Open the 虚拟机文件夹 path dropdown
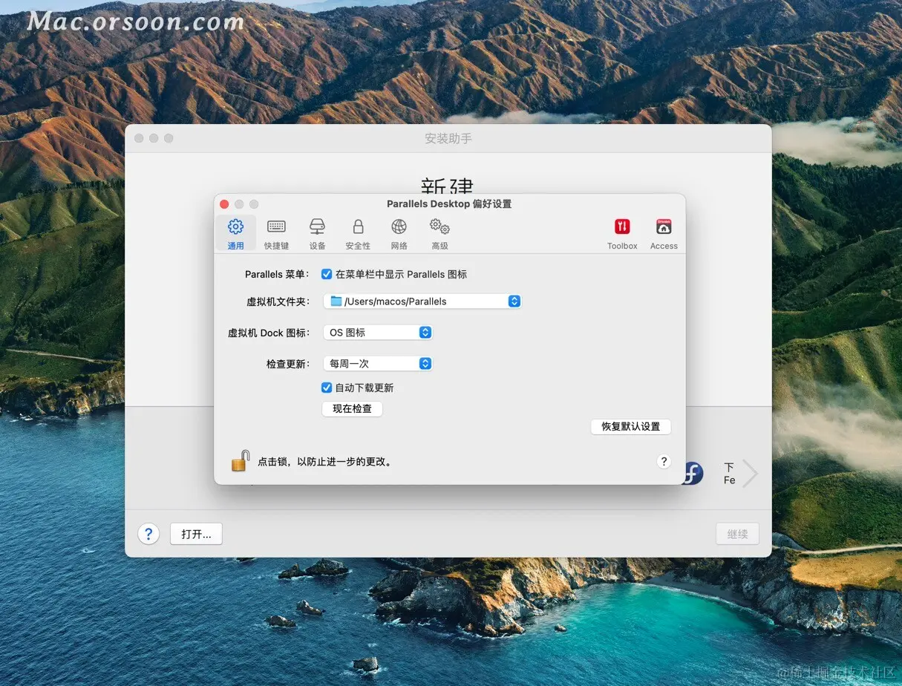 coord(422,301)
